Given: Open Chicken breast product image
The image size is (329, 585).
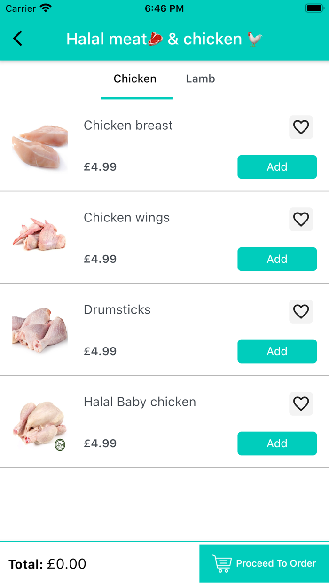Looking at the screenshot, I should tap(40, 146).
